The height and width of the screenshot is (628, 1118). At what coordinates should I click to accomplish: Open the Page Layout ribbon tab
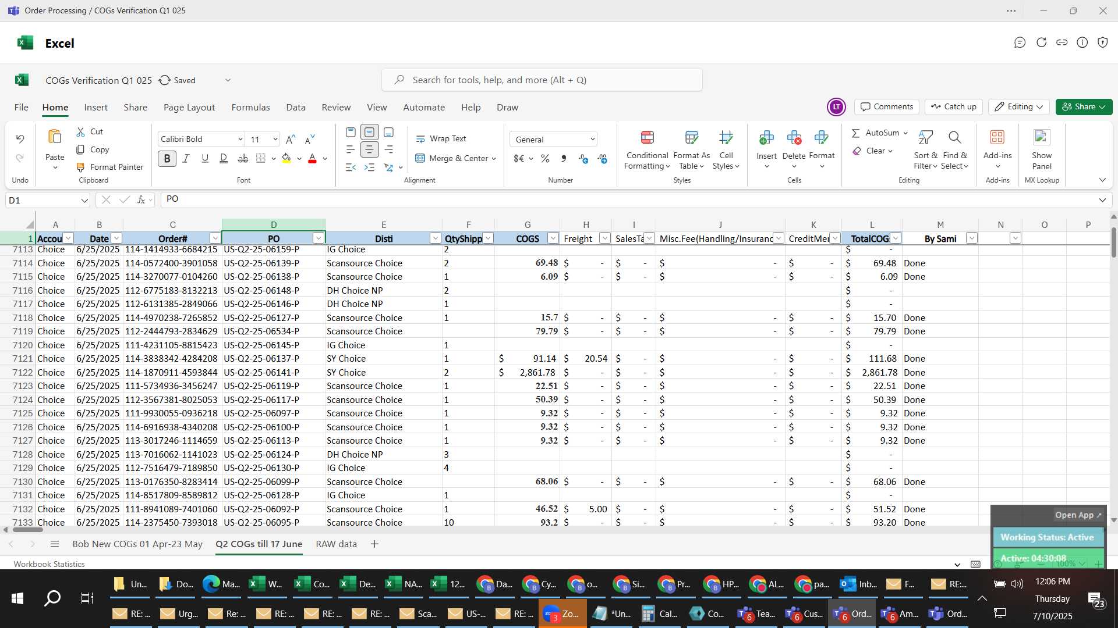point(189,108)
